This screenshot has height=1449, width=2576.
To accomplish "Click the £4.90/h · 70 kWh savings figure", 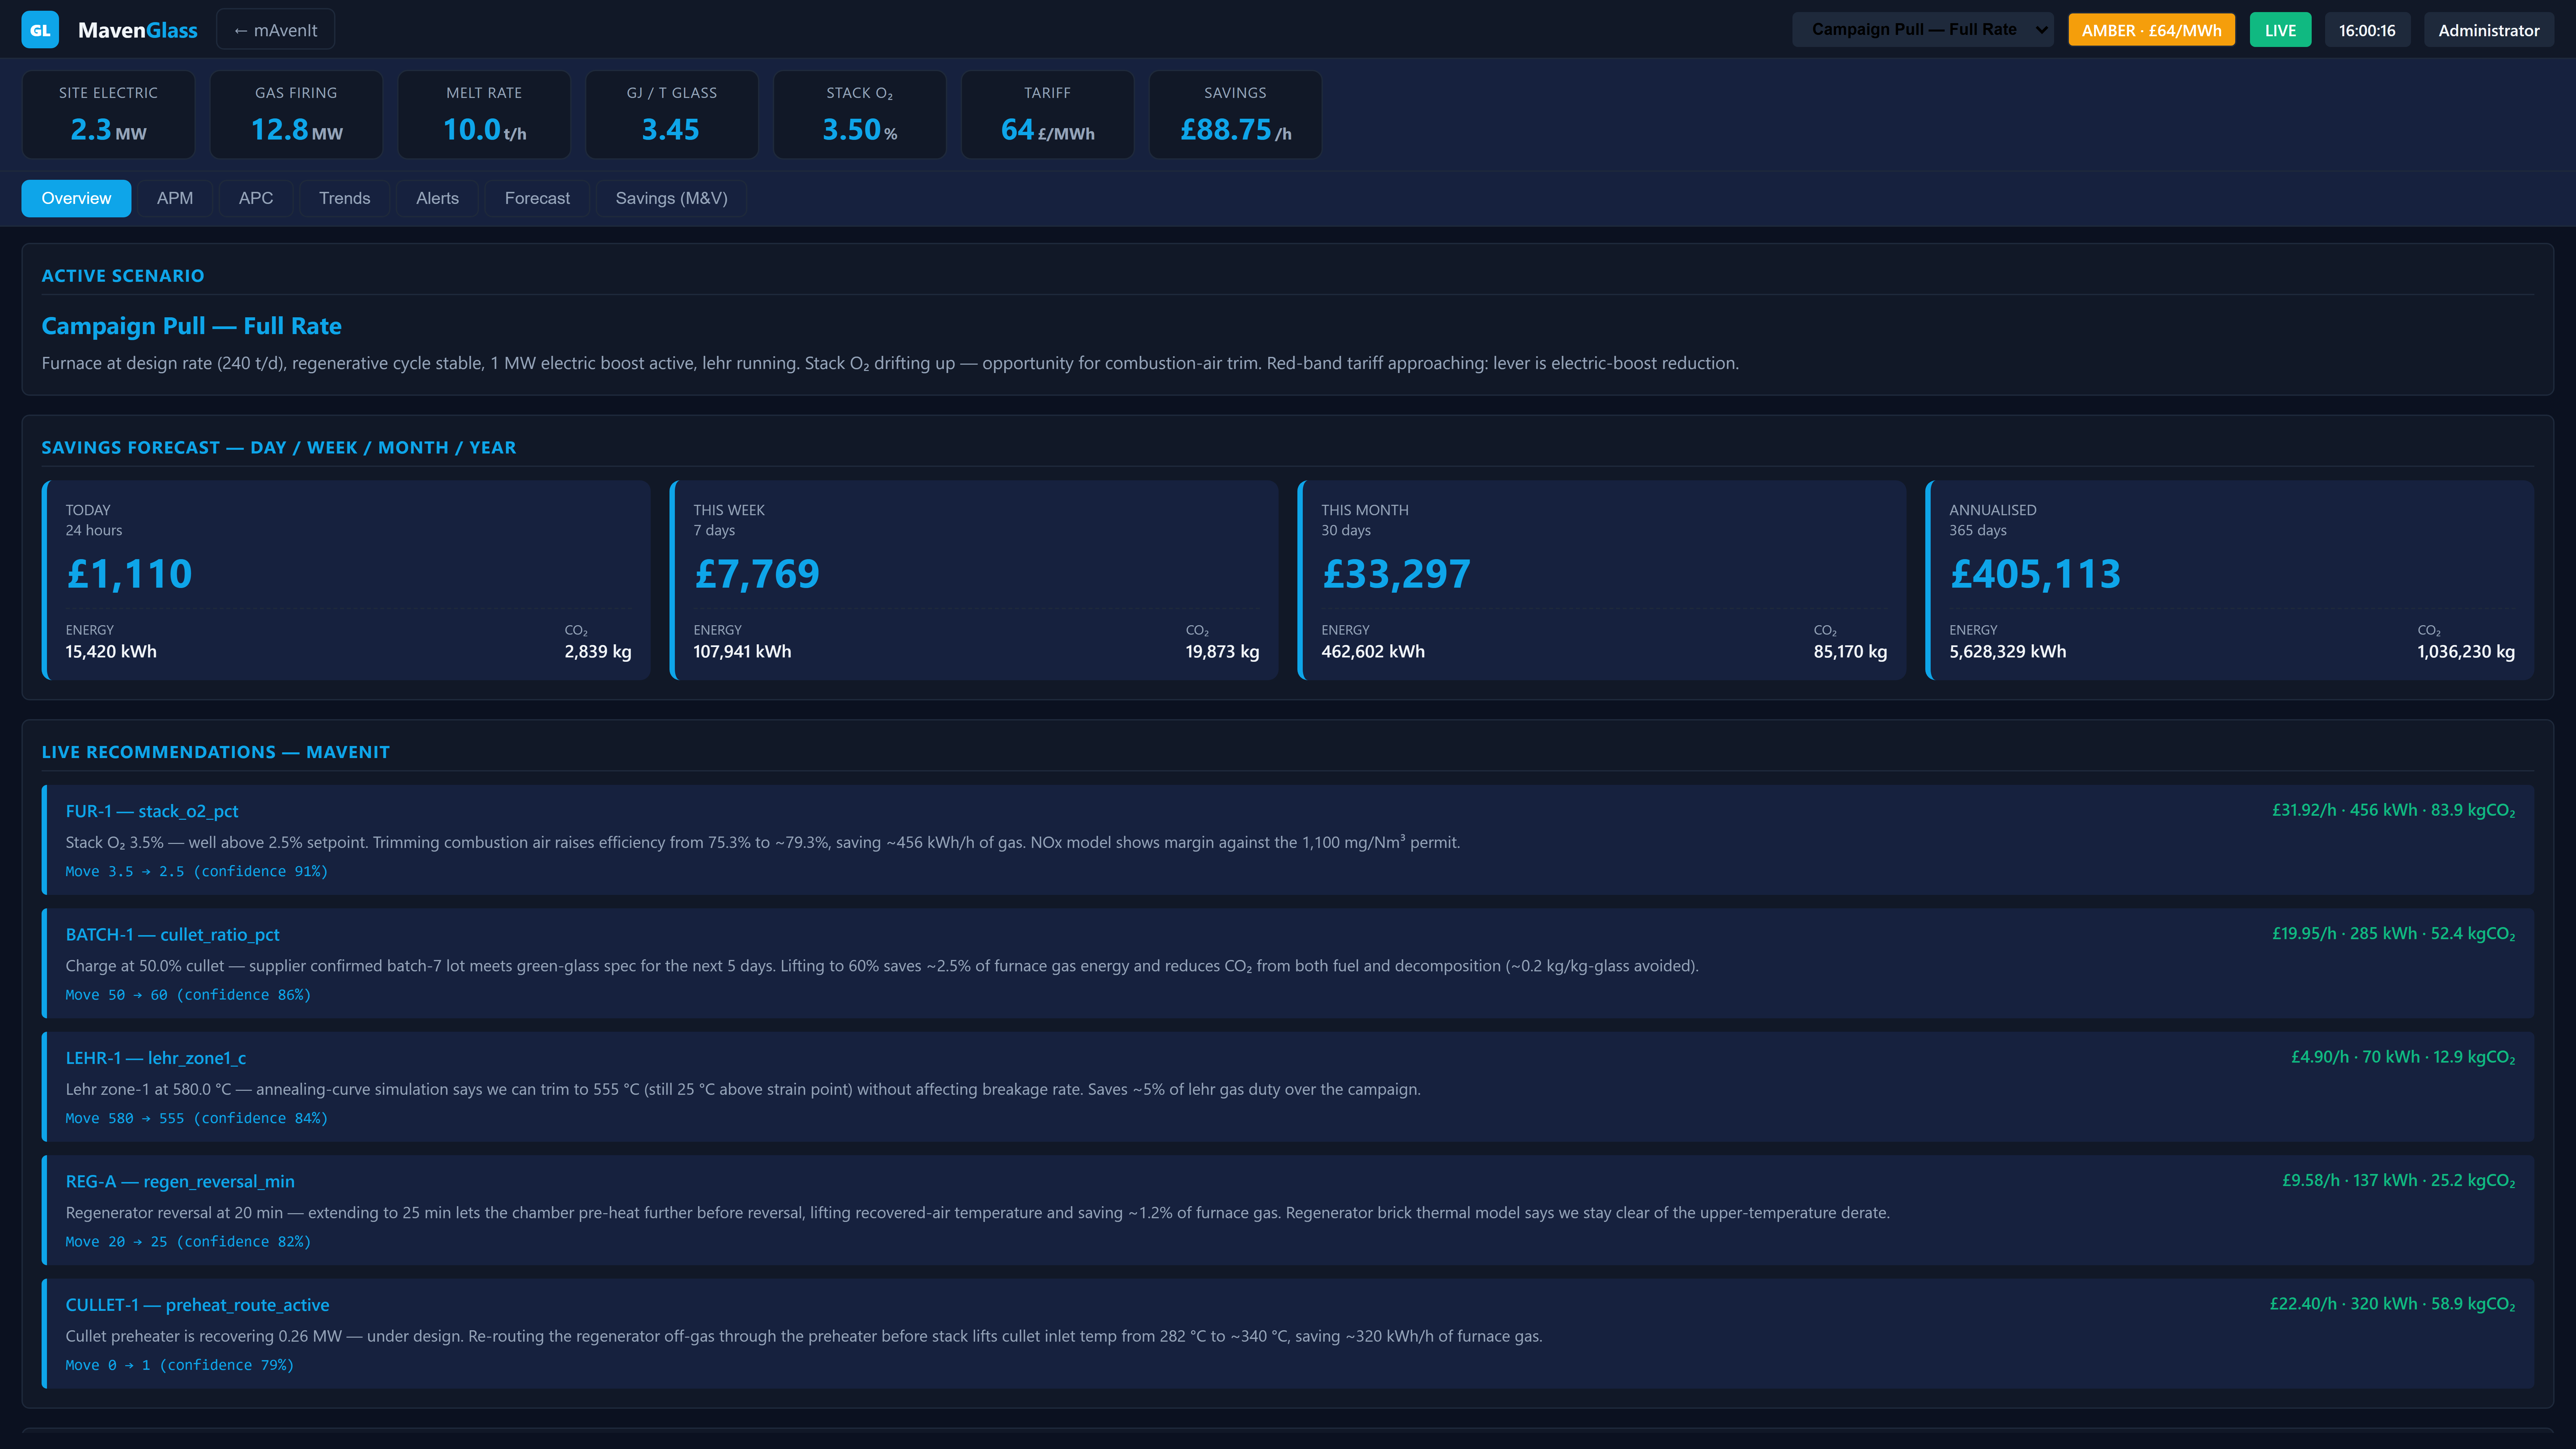I will coord(2403,1057).
